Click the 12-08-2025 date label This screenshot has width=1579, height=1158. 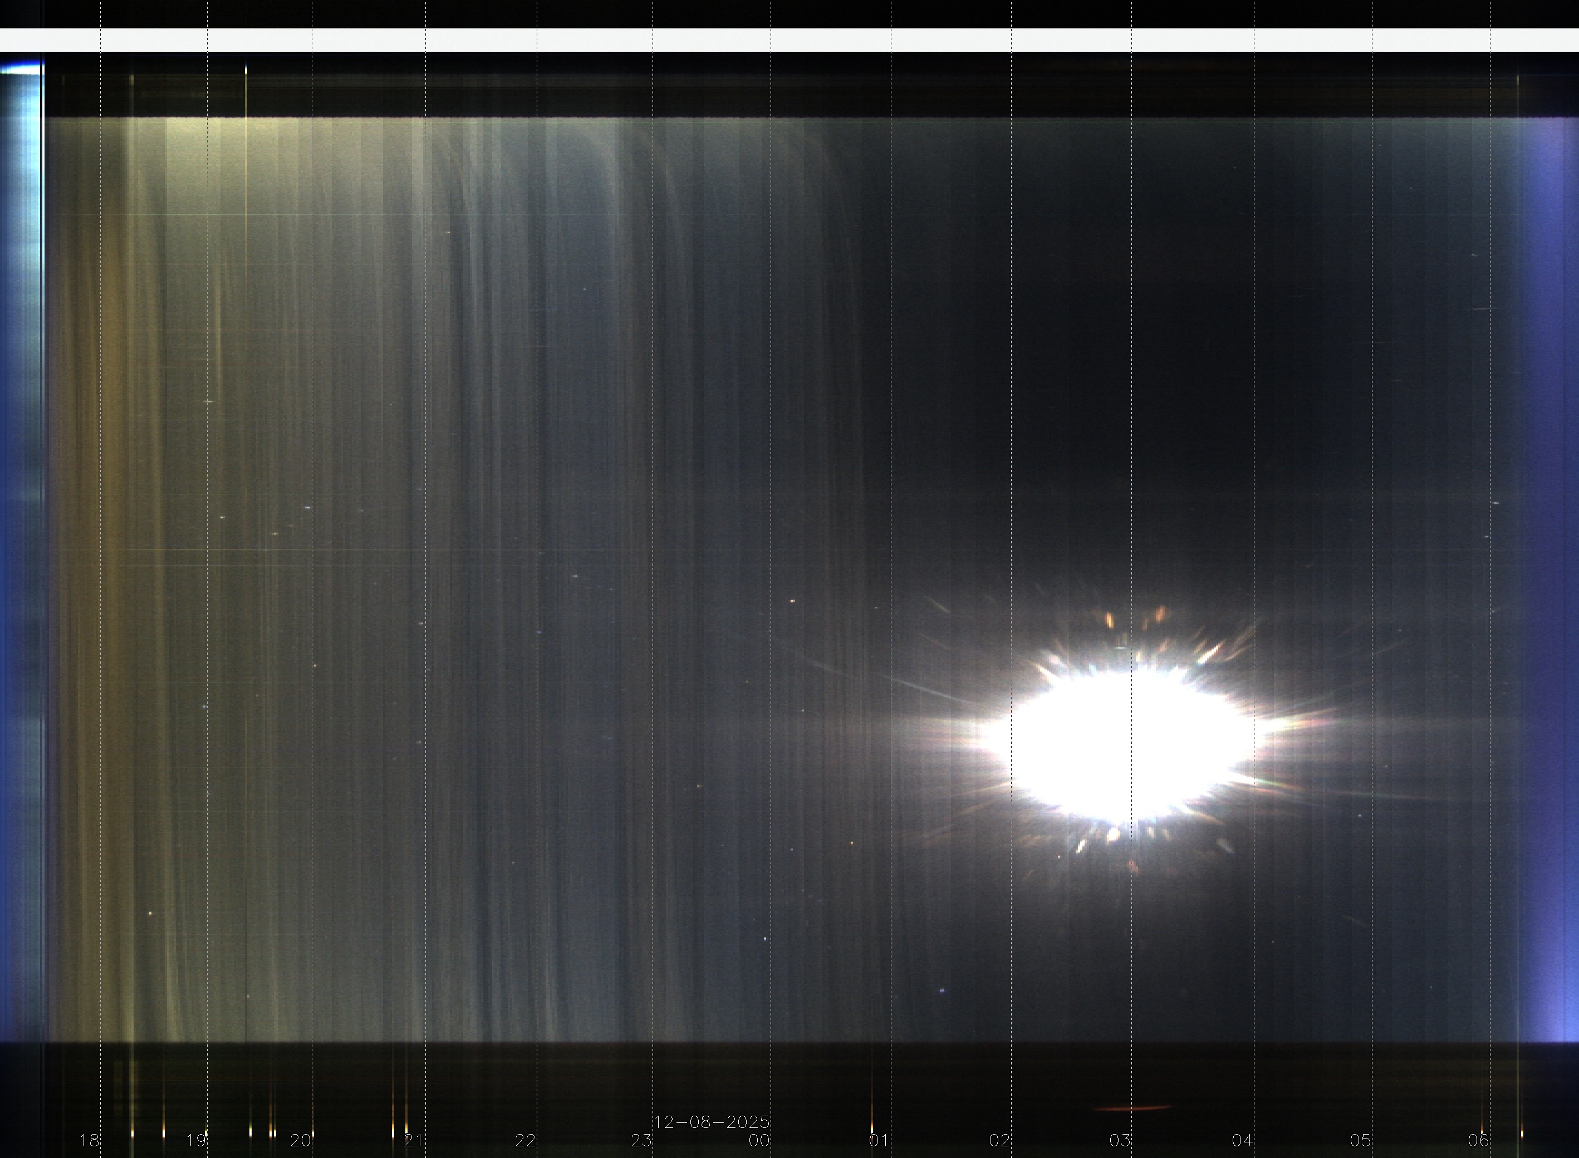coord(712,1122)
